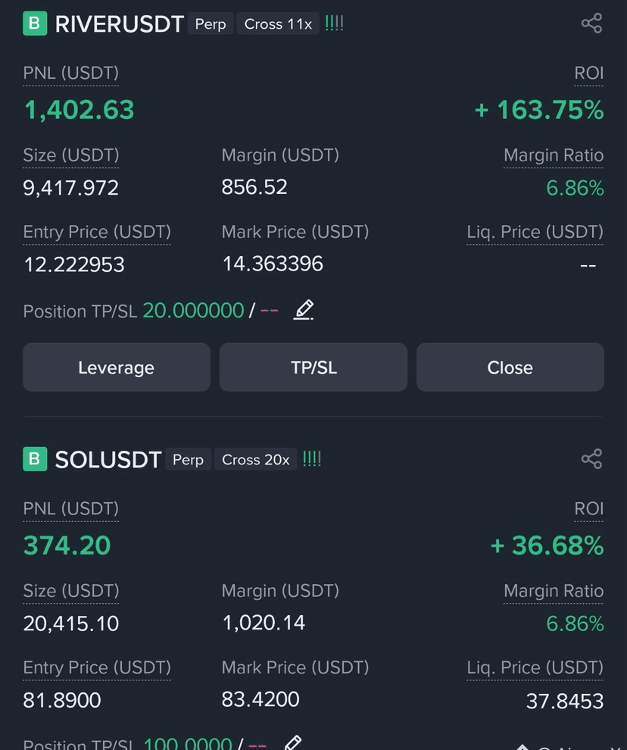627x750 pixels.
Task: Edit SOLUSDT position TP/SL pencil icon
Action: (x=293, y=743)
